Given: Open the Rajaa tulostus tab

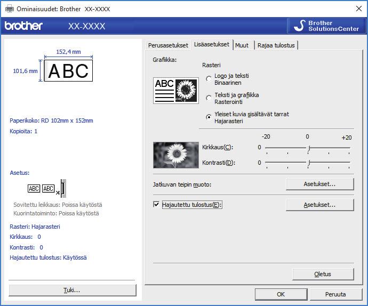Looking at the screenshot, I should (276, 45).
